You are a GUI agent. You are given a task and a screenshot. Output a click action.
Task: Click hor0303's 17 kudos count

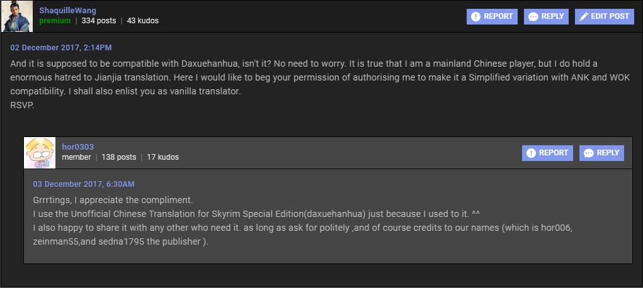[162, 157]
